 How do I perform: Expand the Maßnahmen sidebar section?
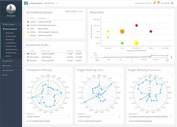click(x=12, y=61)
